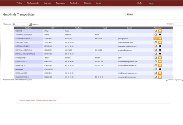Sort table by Nombre column
This screenshot has width=183, height=125.
28,28
